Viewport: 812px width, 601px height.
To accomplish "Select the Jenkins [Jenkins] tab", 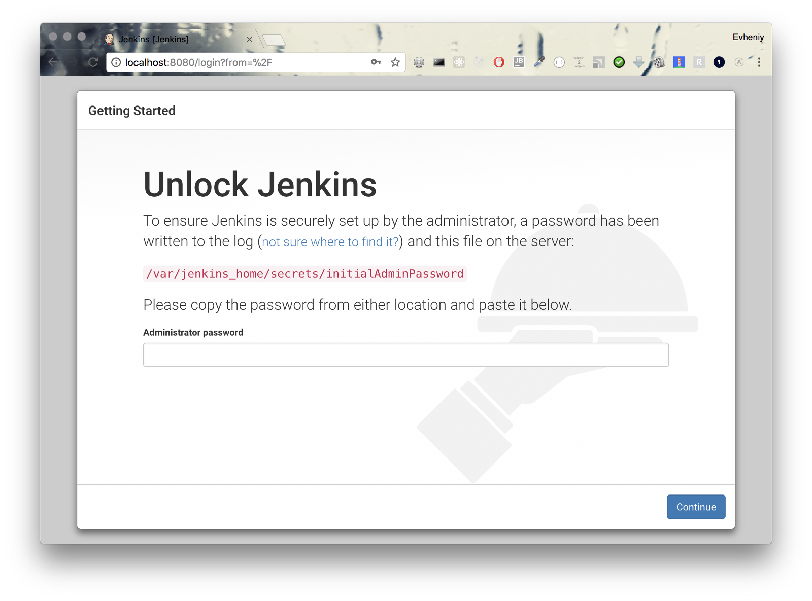I will tap(177, 39).
